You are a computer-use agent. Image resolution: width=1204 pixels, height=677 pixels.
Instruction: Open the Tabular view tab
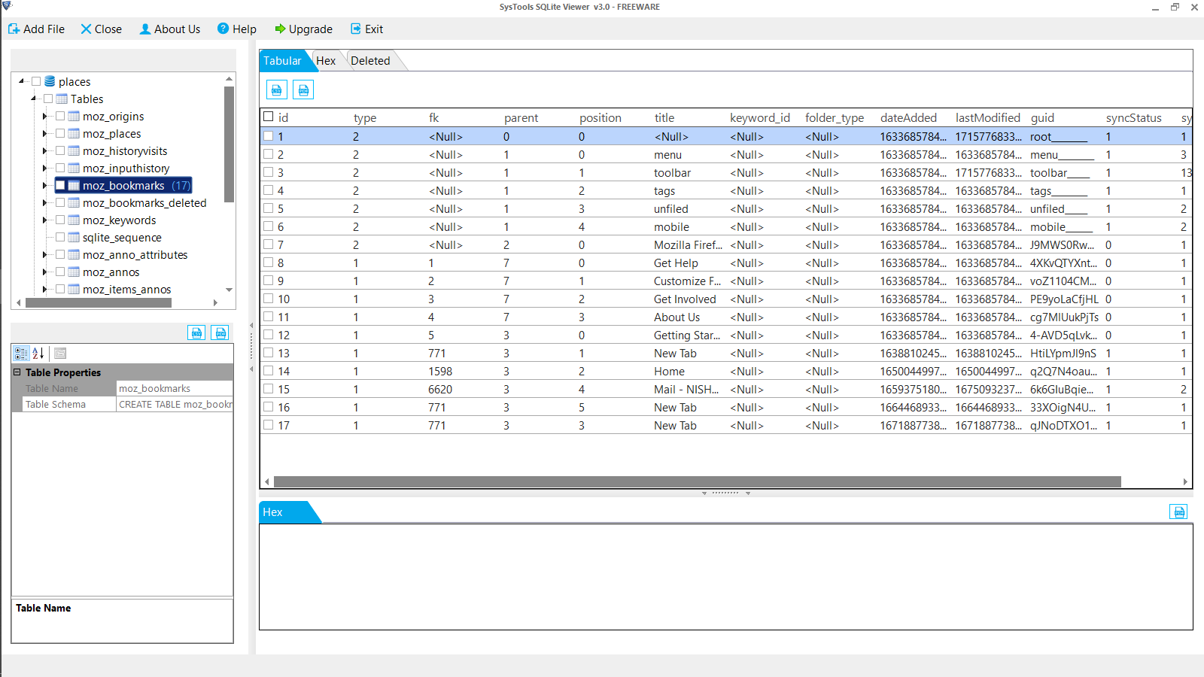(282, 61)
